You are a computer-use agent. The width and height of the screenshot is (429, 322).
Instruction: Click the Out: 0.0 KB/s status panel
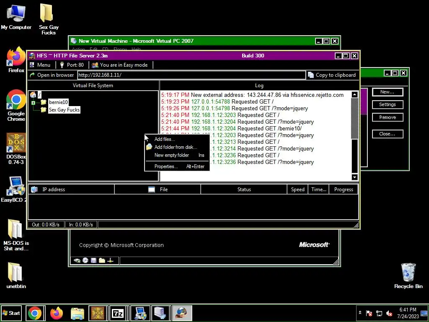pyautogui.click(x=46, y=225)
